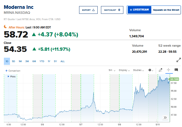Screen dimensions: 182x127
Task: Click the 5/6 date axis label
Action: 42,125
